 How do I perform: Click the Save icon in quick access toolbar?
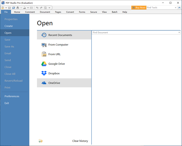point(10,8)
